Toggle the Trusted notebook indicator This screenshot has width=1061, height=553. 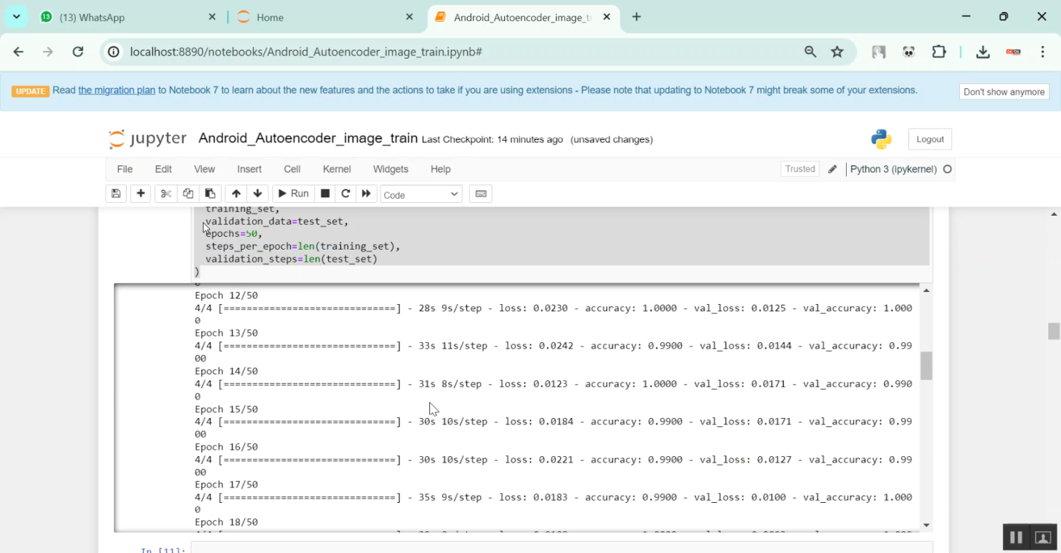(800, 169)
